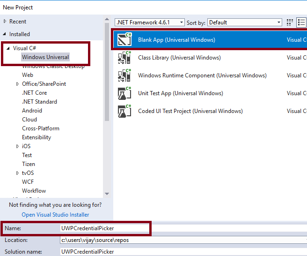The width and height of the screenshot is (307, 256).
Task: Select Visual C# tree label
Action: [24, 48]
